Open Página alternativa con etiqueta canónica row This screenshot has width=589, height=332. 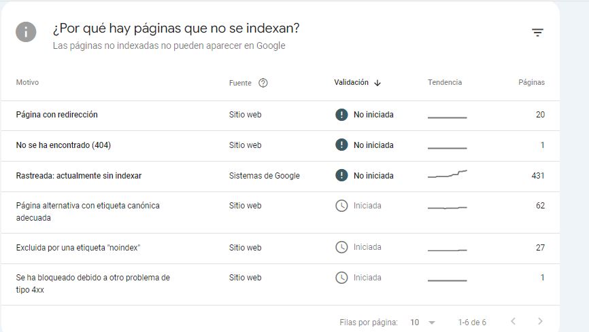tap(280, 213)
